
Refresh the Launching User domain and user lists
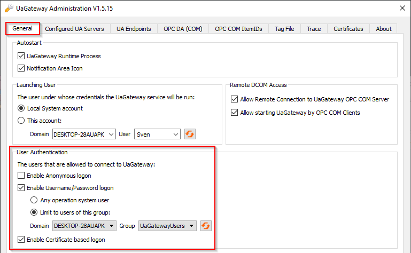pos(190,134)
